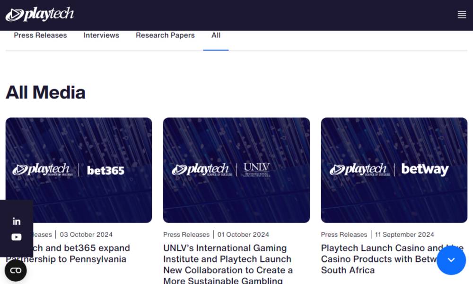Switch to the Interviews tab
Viewport: 473px width, 284px height.
click(x=101, y=35)
